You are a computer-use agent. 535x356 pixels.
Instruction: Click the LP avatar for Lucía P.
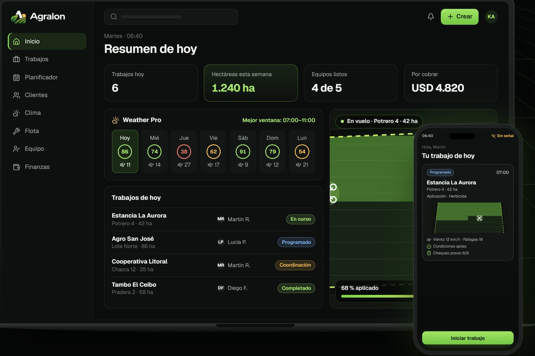[221, 242]
